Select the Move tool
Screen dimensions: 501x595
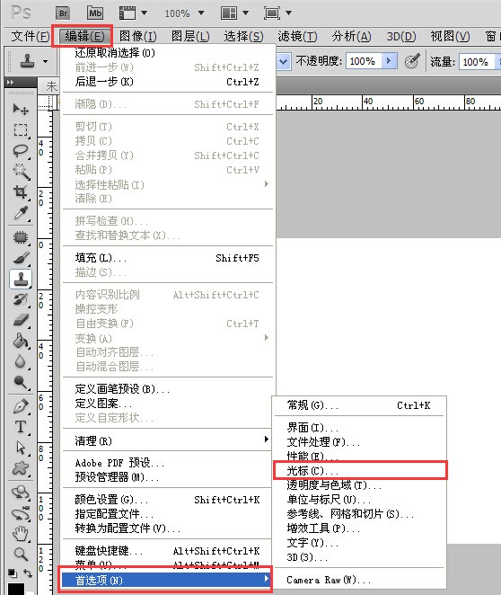coord(21,110)
